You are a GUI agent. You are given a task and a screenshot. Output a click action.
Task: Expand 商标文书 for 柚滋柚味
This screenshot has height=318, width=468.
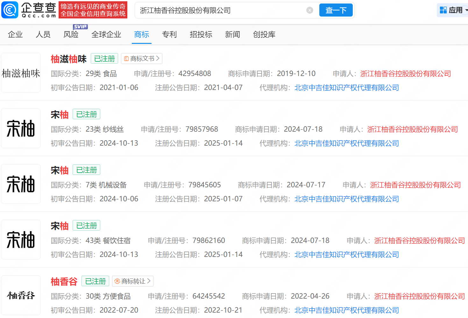(142, 59)
